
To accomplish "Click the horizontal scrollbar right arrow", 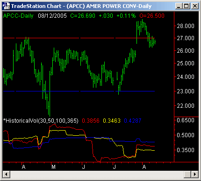I will (194, 174).
